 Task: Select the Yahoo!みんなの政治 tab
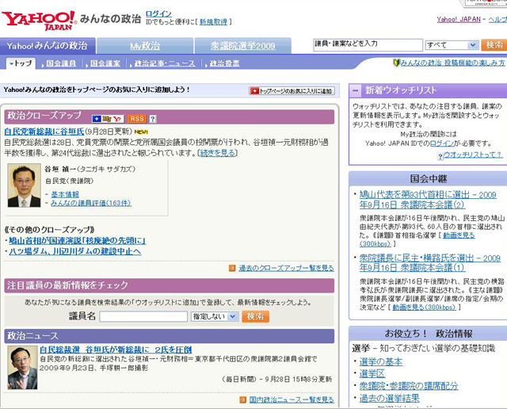pos(48,46)
